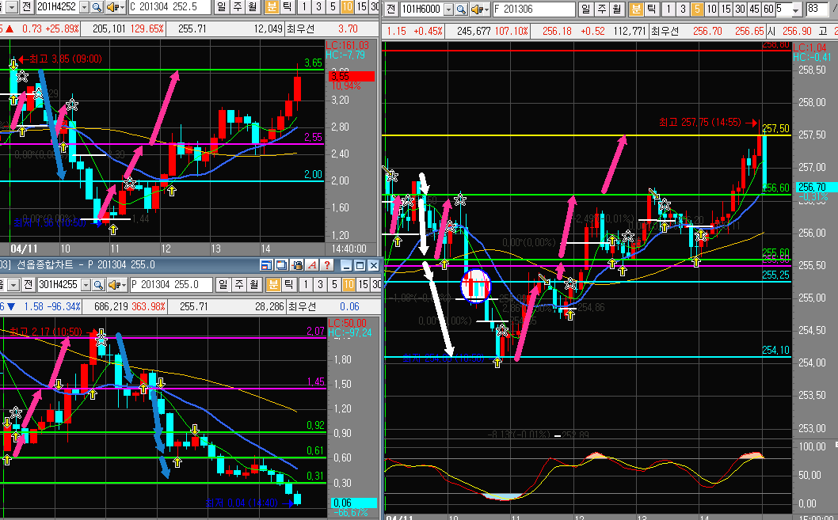This screenshot has height=520, width=838.
Task: Switch F 201306 chart to 일 (daily)
Action: pos(586,9)
